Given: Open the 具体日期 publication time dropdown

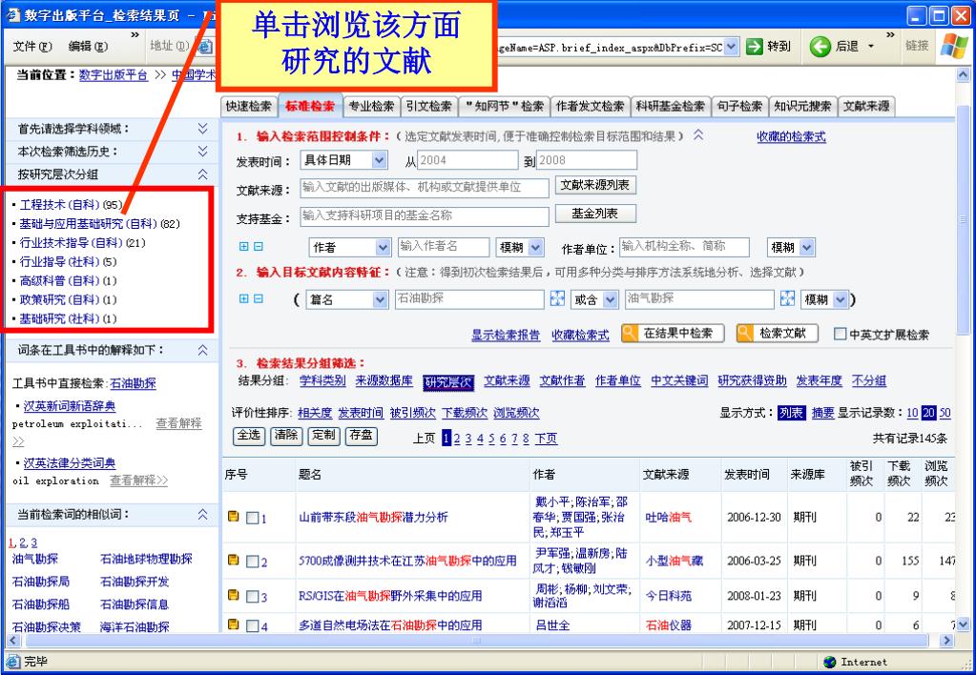Looking at the screenshot, I should tap(379, 160).
